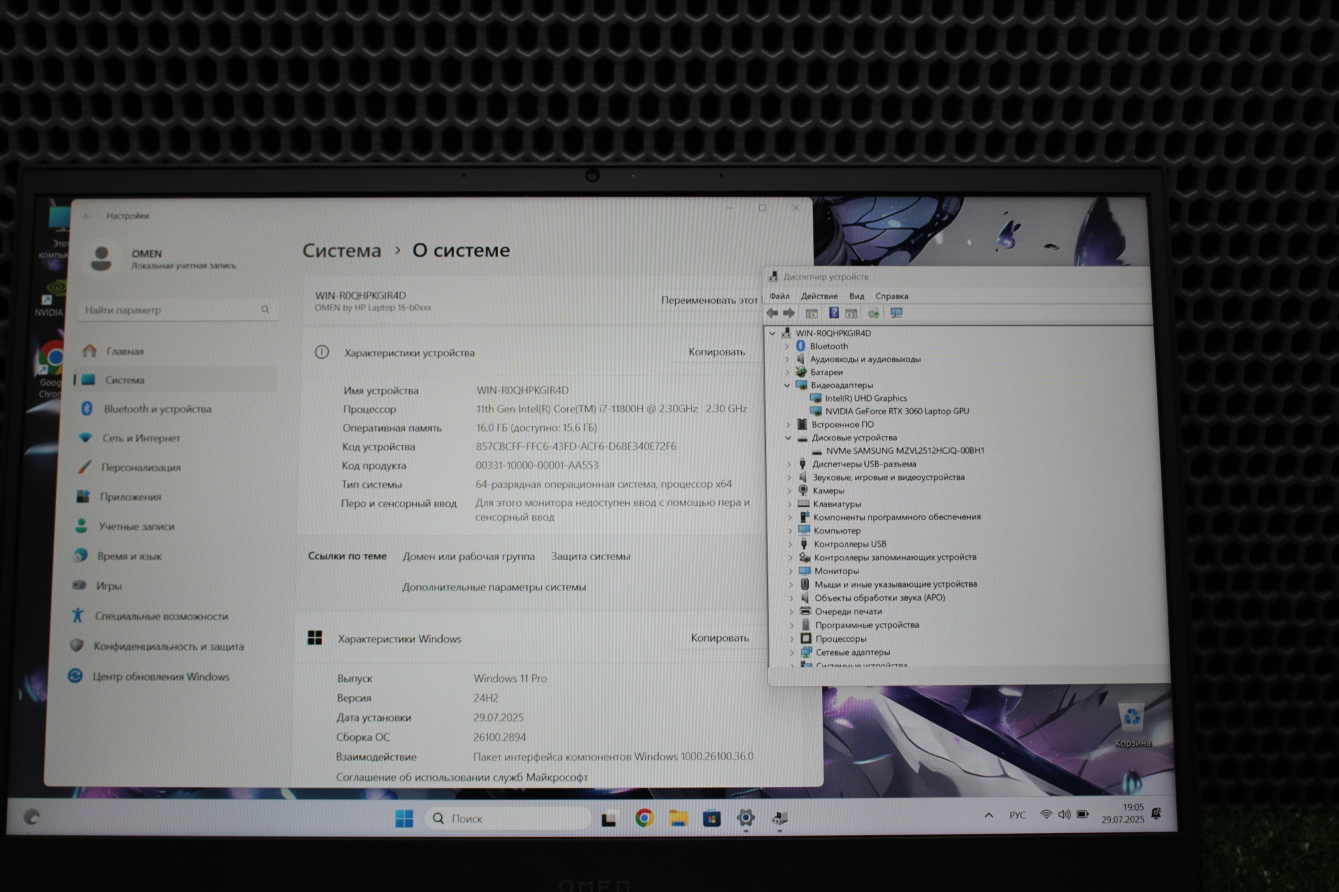Copy device specs with Копировать button
This screenshot has width=1339, height=892.
click(716, 352)
